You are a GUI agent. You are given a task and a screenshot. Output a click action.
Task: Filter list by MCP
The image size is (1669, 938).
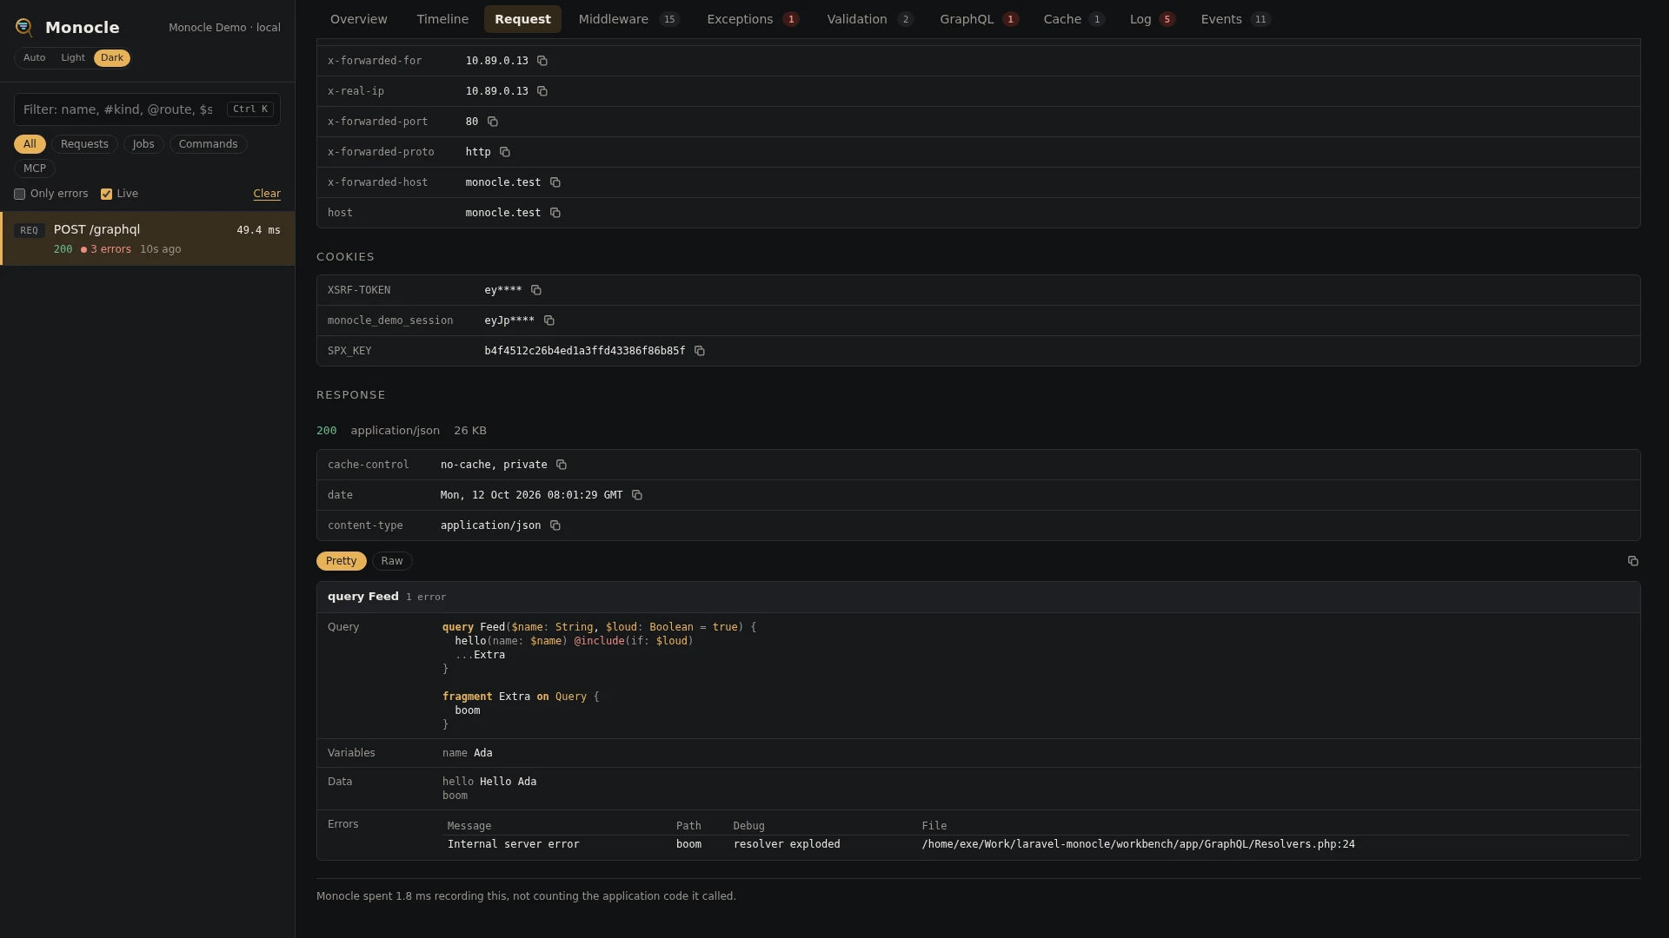click(35, 168)
